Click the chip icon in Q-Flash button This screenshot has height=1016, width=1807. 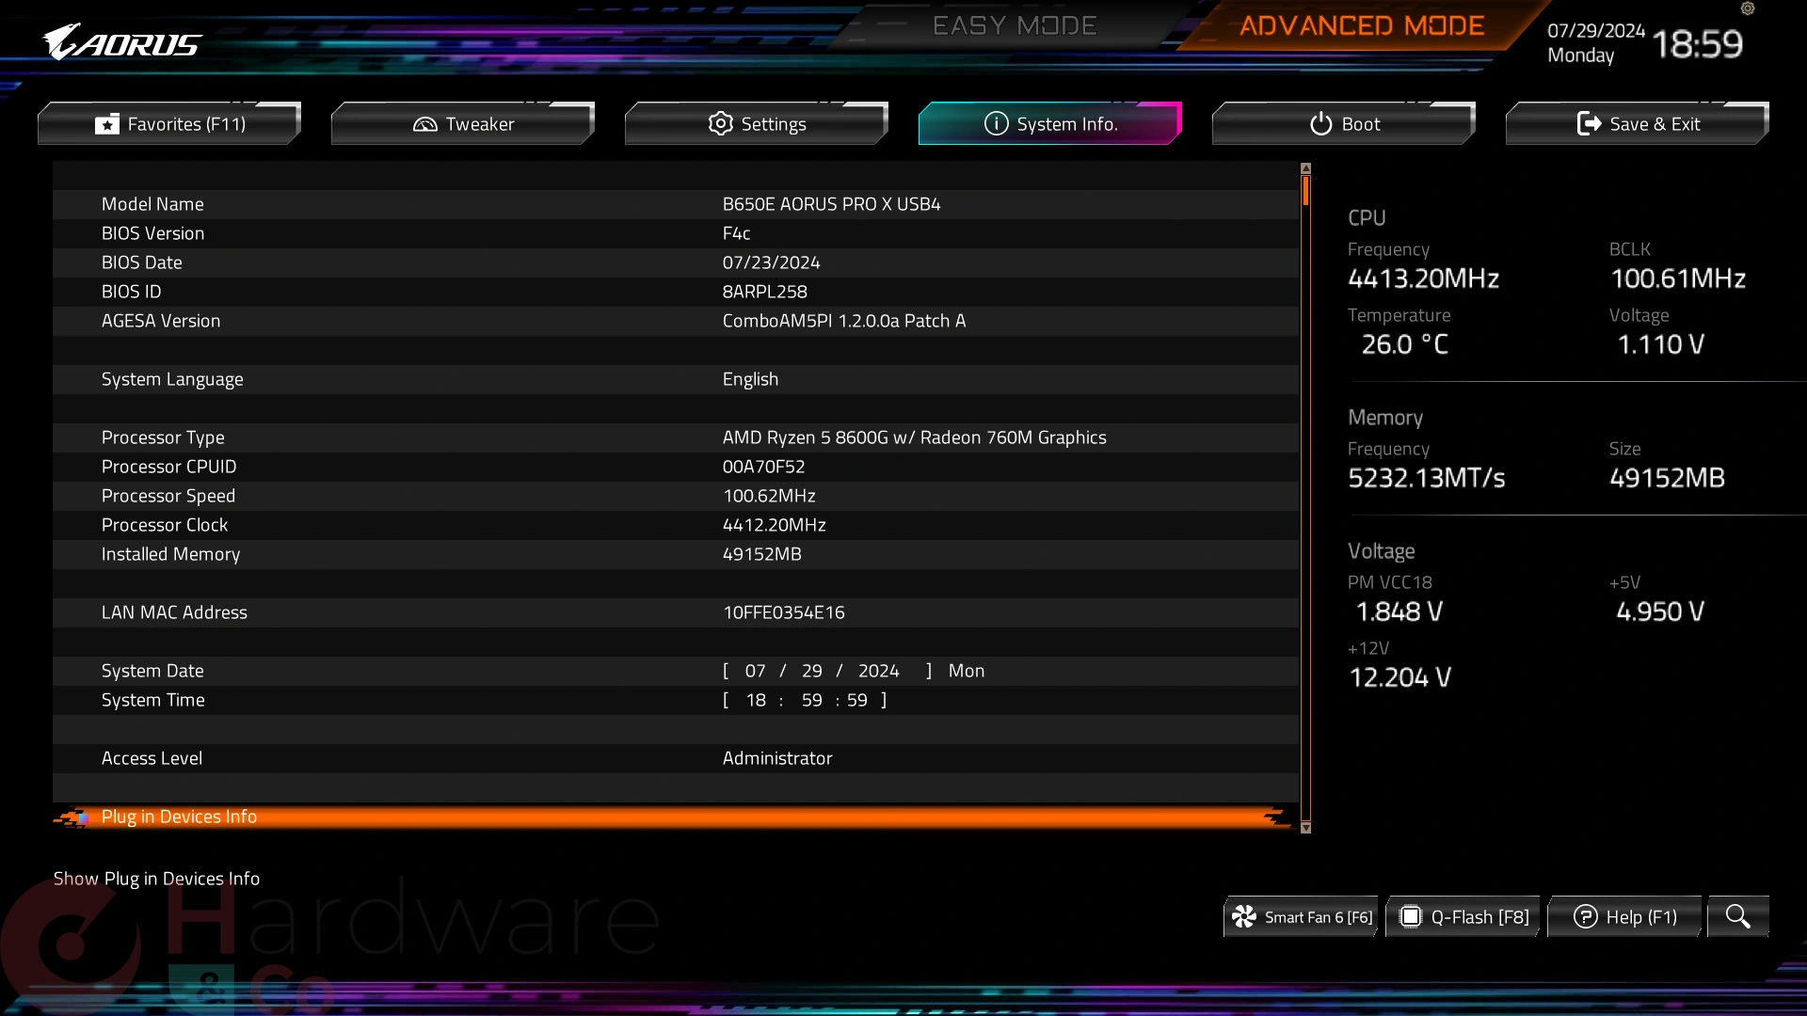coord(1411,916)
